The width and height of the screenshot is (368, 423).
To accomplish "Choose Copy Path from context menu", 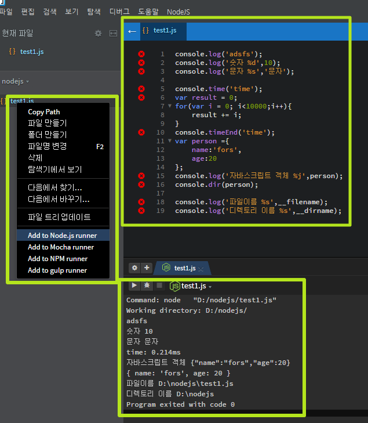I will pyautogui.click(x=63, y=111).
